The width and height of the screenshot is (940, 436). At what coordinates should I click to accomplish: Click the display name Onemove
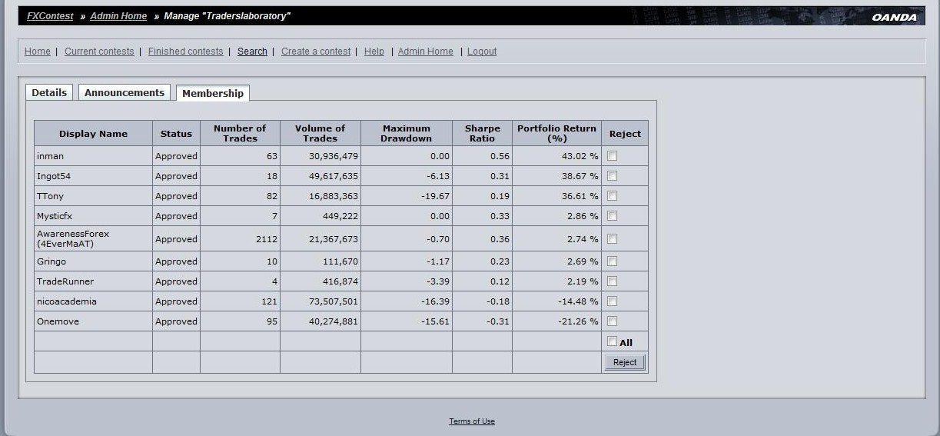(x=58, y=321)
